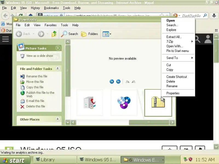Open Mypal browser's Bookmarks menu
This screenshot has height=164, width=219.
click(x=51, y=8)
